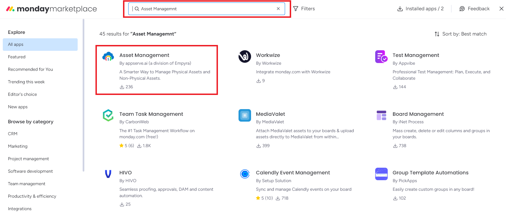Click the Calendly Event Management app icon
Screen dimensions: 506x216
tap(245, 174)
